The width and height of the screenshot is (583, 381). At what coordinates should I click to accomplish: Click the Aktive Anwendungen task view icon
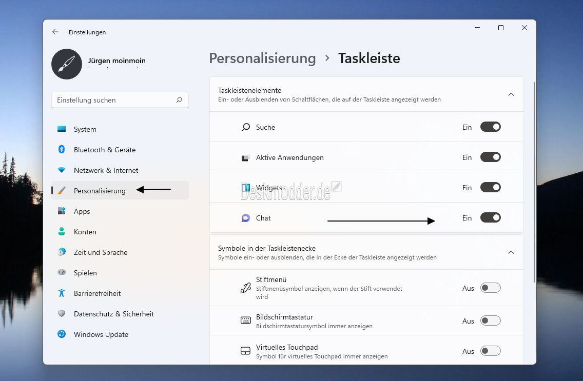[245, 158]
